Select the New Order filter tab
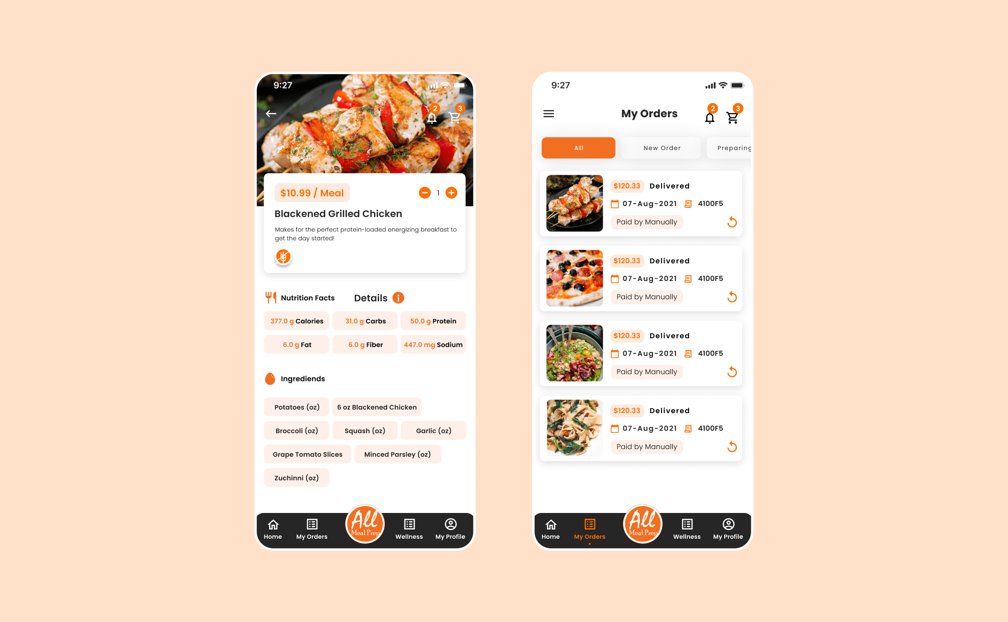The image size is (1008, 622). pos(660,148)
